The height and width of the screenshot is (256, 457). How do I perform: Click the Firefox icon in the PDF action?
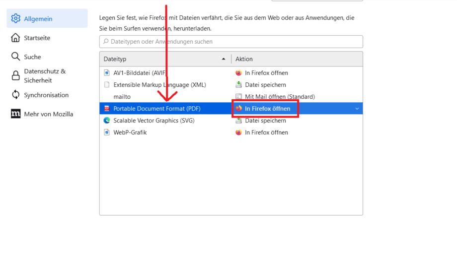pos(239,108)
